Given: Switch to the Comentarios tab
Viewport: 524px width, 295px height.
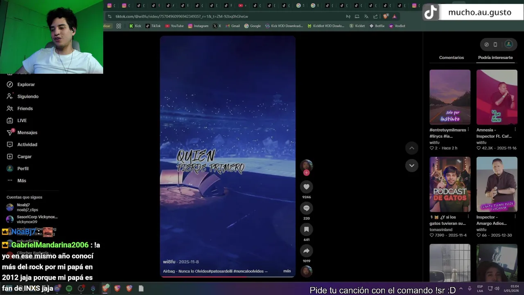Looking at the screenshot, I should point(452,58).
